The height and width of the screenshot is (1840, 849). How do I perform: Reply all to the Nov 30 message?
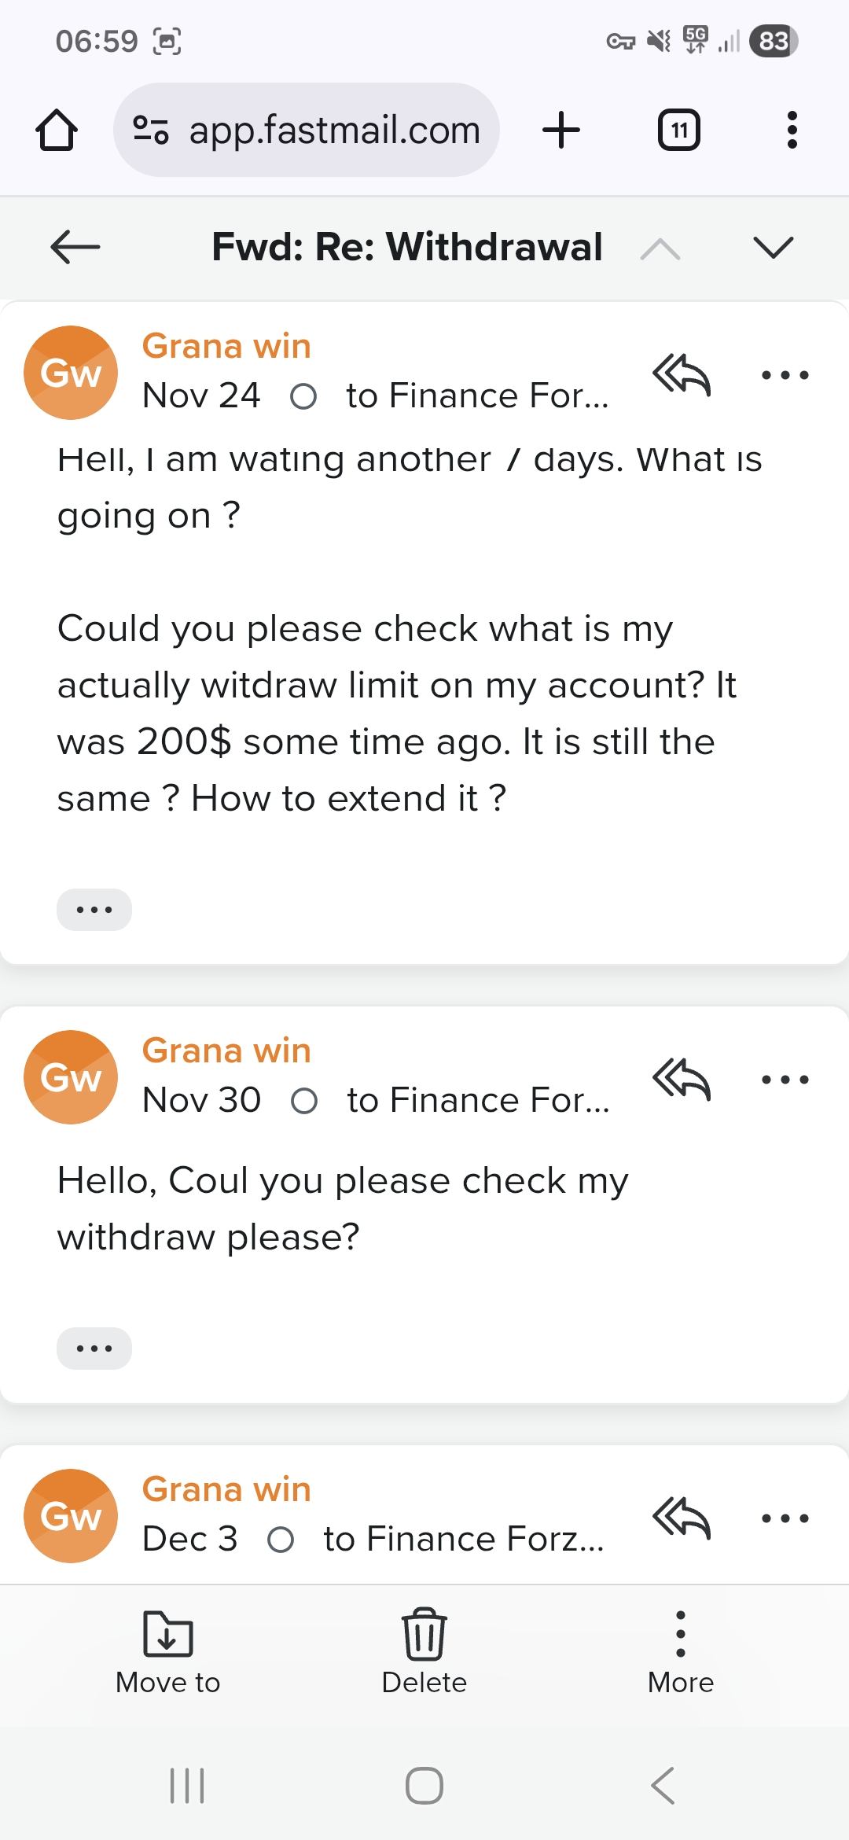(681, 1079)
